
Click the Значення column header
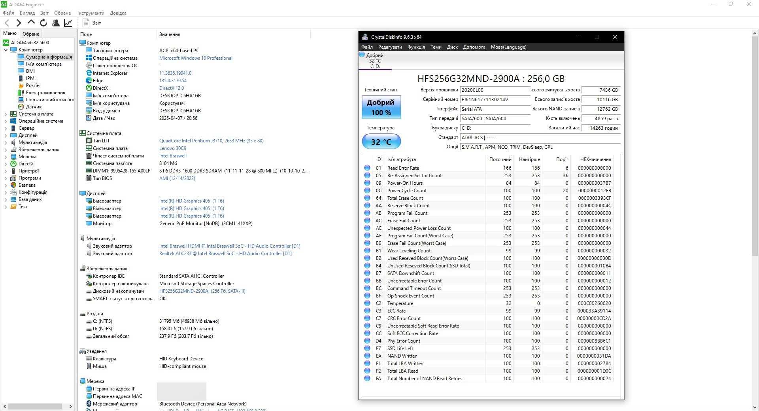click(x=170, y=34)
